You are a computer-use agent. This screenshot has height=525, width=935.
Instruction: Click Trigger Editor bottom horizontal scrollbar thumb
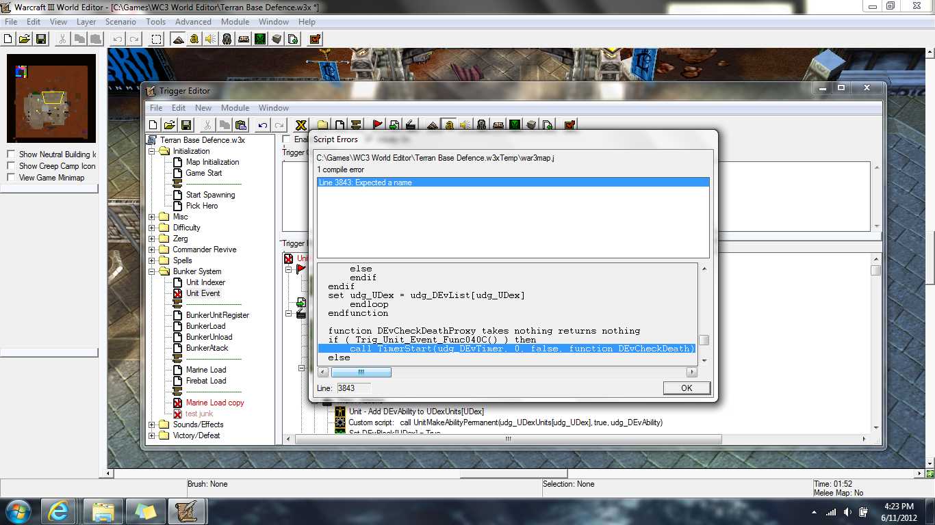coord(508,439)
